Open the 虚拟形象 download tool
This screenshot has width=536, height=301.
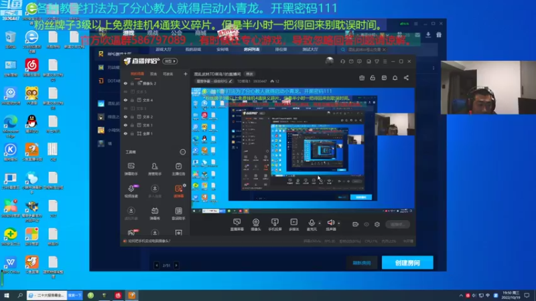pyautogui.click(x=131, y=213)
